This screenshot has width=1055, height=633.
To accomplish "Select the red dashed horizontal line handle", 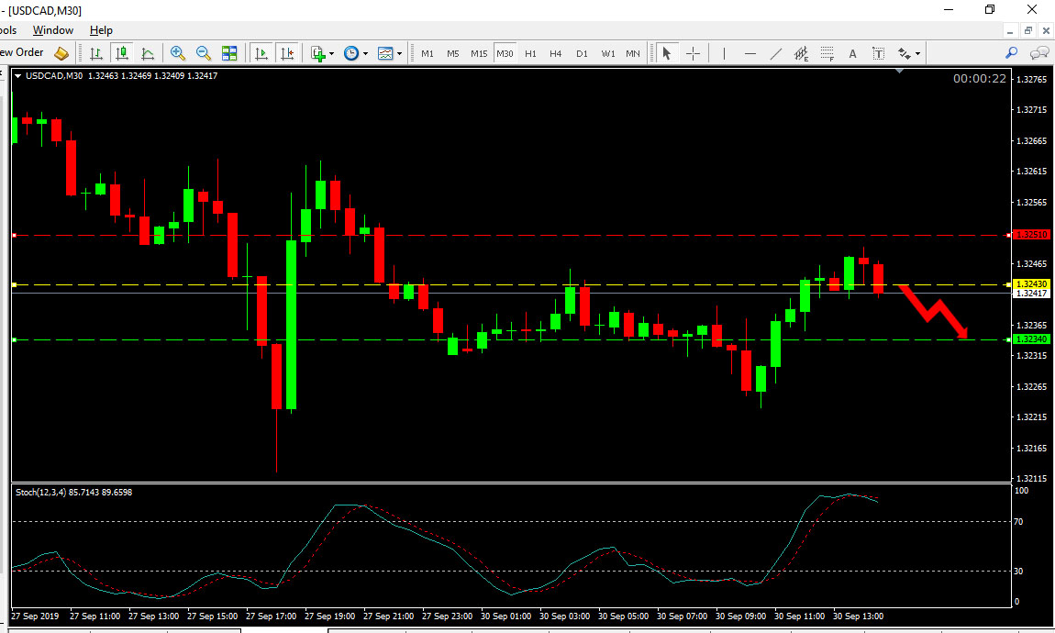I will pos(14,236).
